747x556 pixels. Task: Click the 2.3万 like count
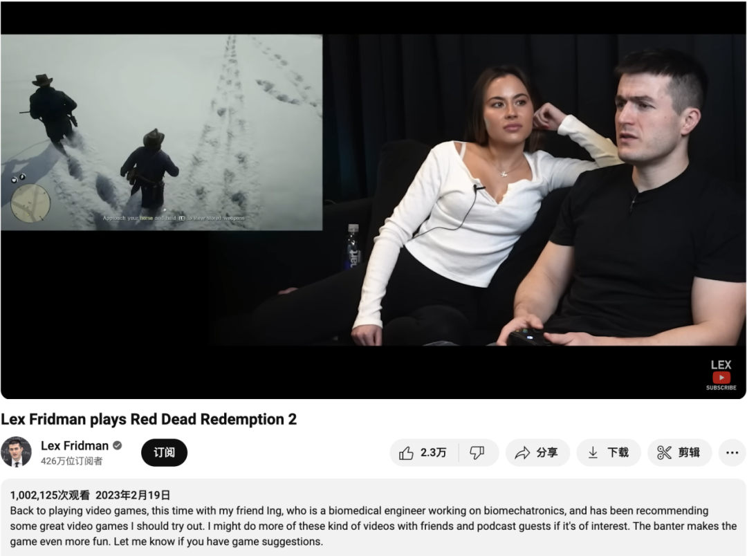click(433, 452)
